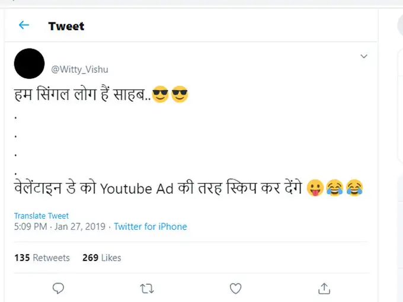The width and height of the screenshot is (403, 302).
Task: View the 269 Likes list
Action: [x=102, y=258]
